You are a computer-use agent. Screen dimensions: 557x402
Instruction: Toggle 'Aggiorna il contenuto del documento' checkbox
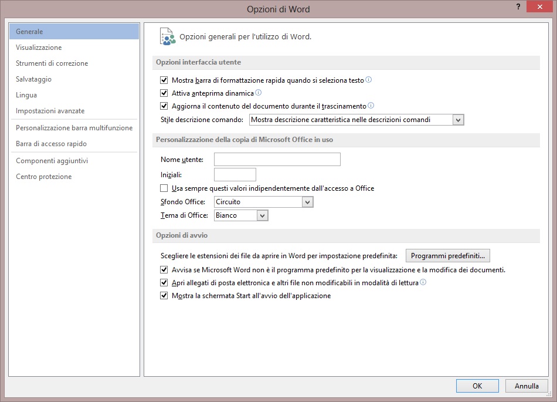coord(164,106)
